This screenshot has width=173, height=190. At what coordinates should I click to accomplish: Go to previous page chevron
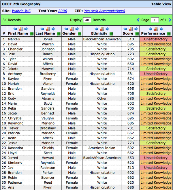[x=138, y=20]
